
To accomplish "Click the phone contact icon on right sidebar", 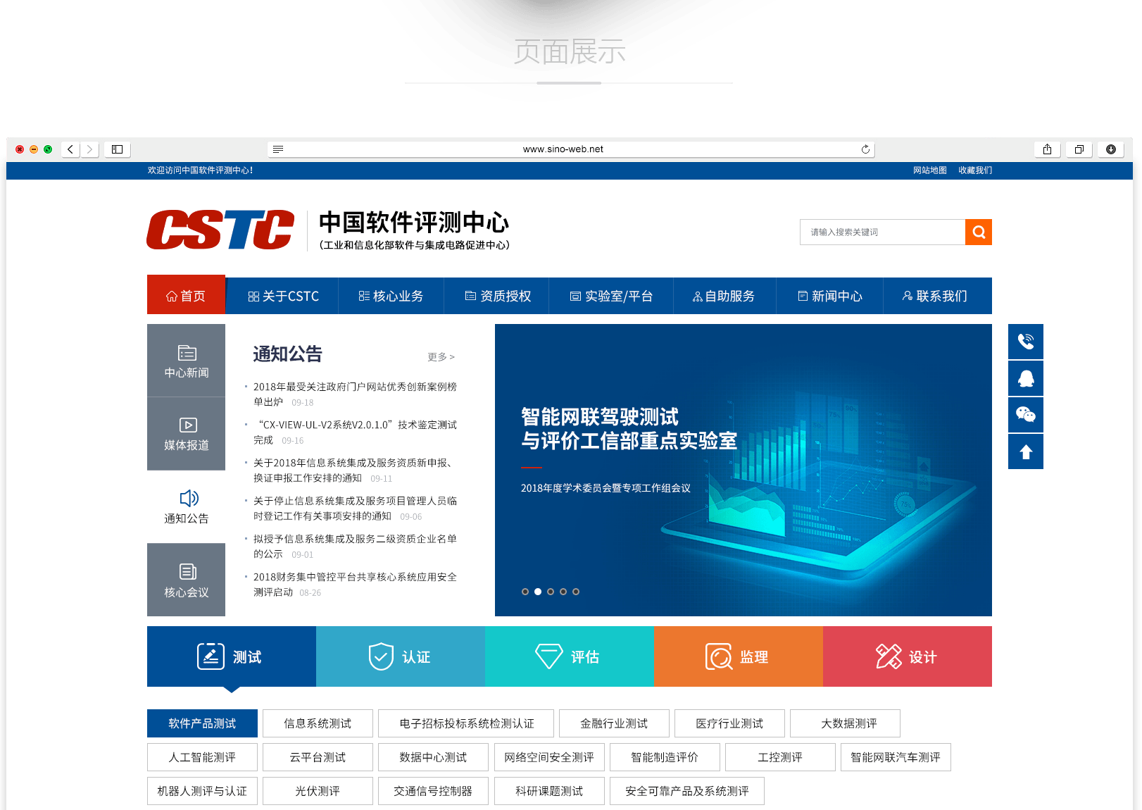I will point(1025,342).
